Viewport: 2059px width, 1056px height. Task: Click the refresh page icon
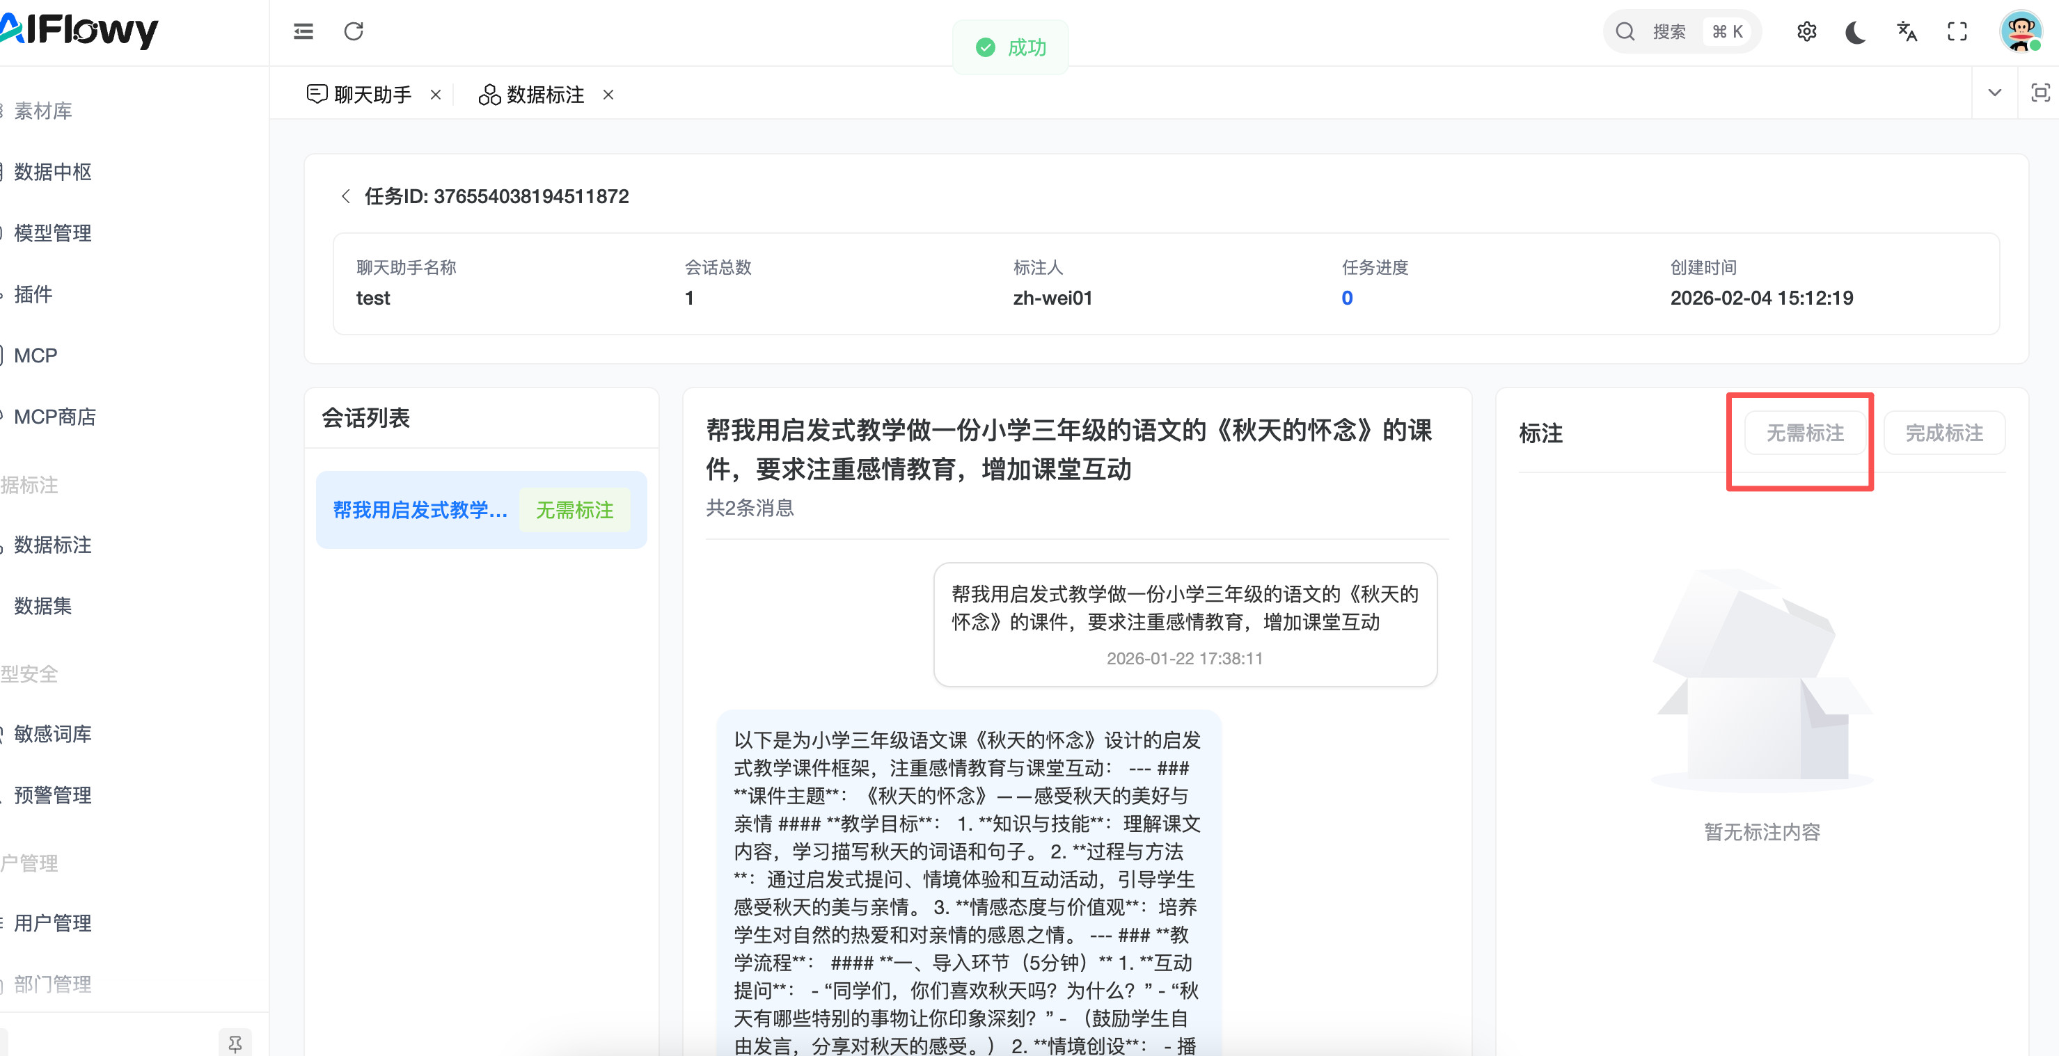354,31
